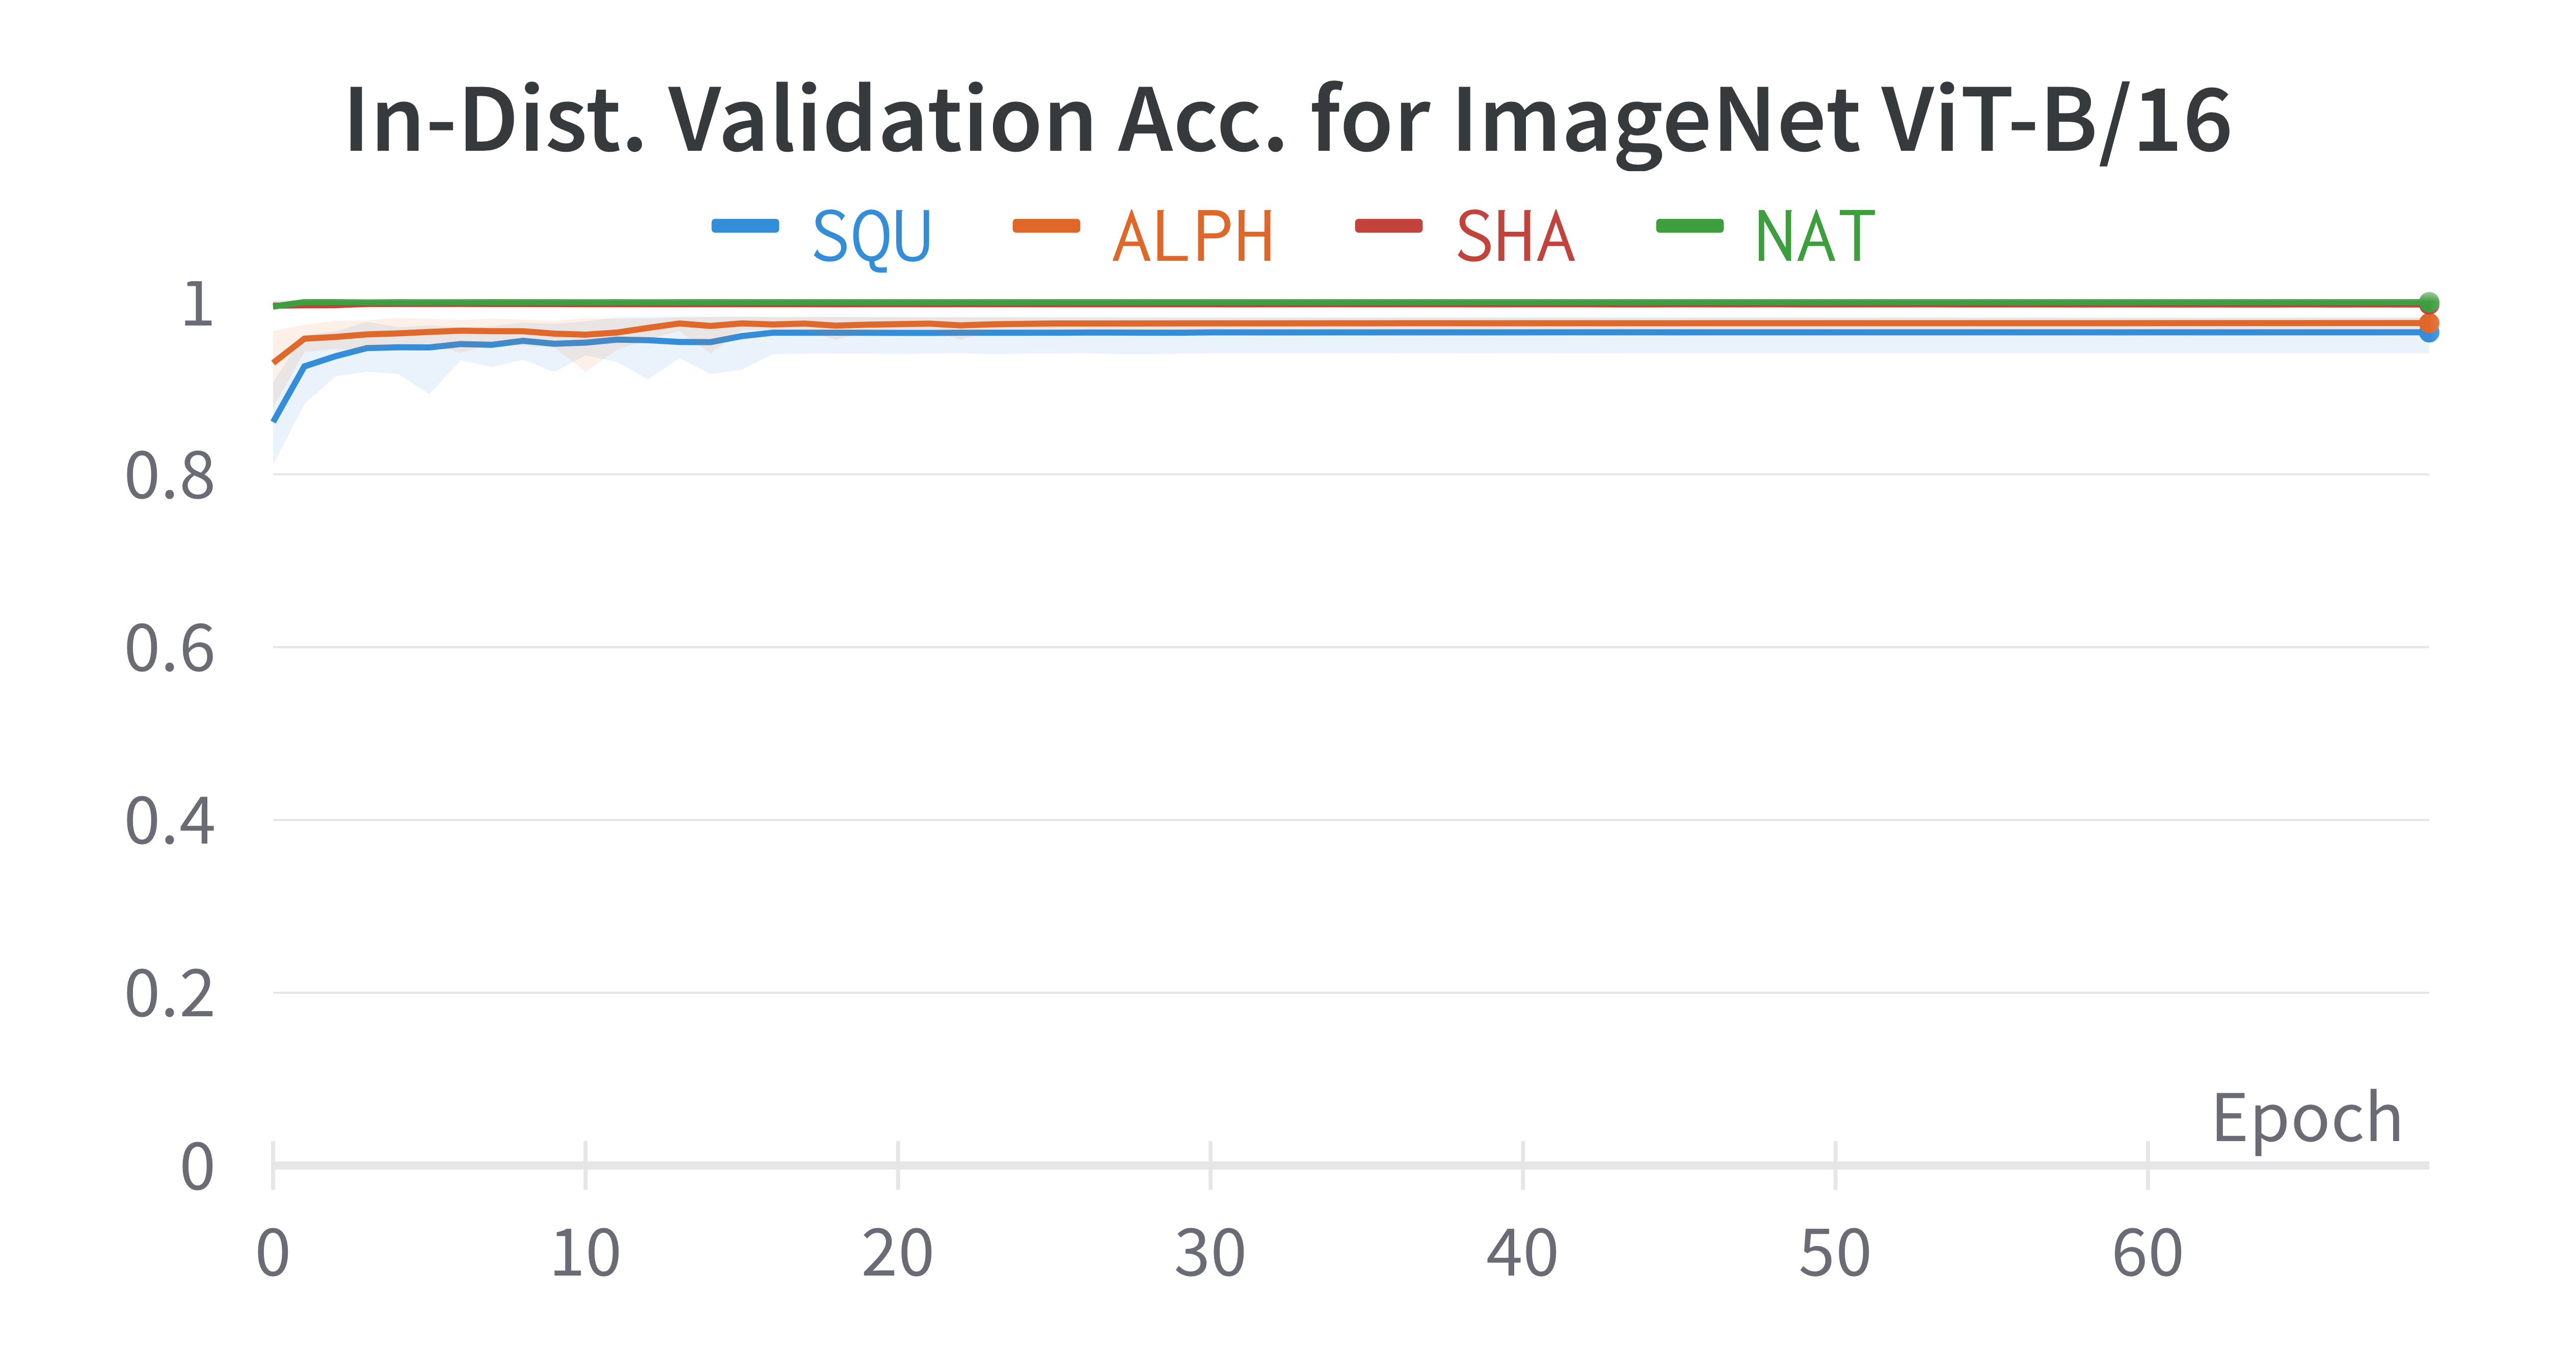
Task: Click the blue SQU legend color swatch
Action: (x=745, y=226)
